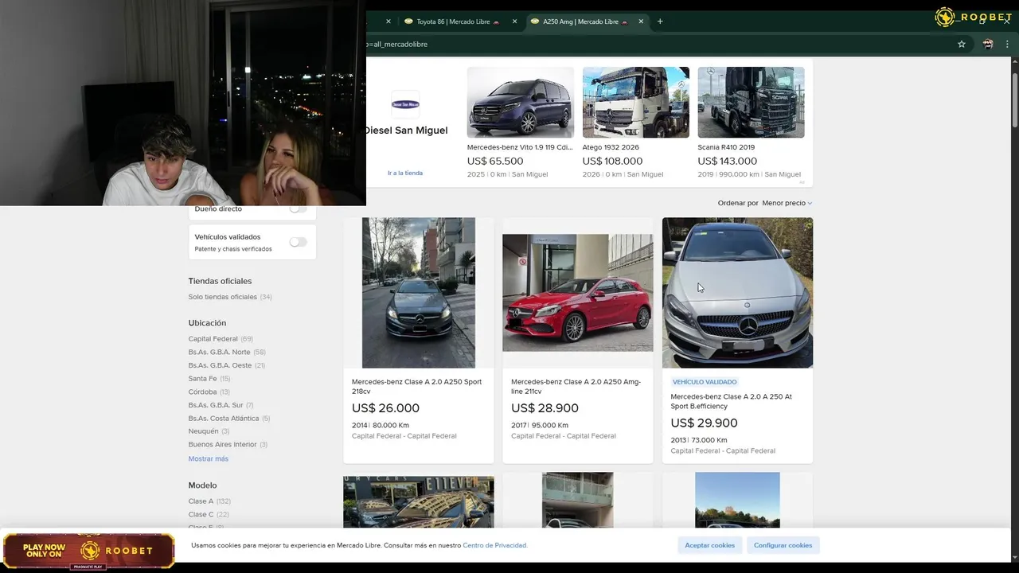The height and width of the screenshot is (573, 1019).
Task: Filter location by Bs.As. G.B.A. Sur
Action: [221, 405]
